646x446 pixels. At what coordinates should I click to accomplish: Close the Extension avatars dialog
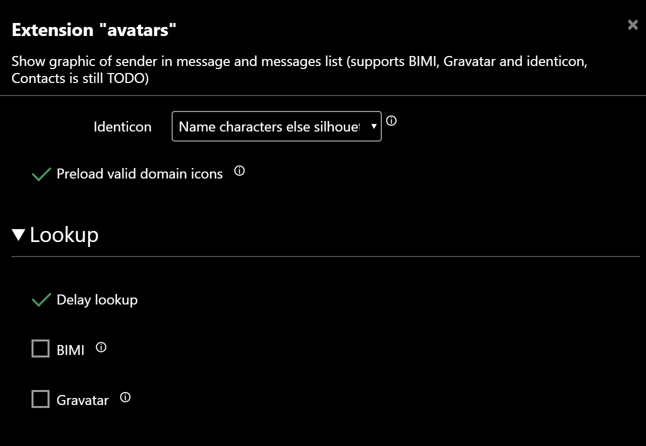[633, 24]
